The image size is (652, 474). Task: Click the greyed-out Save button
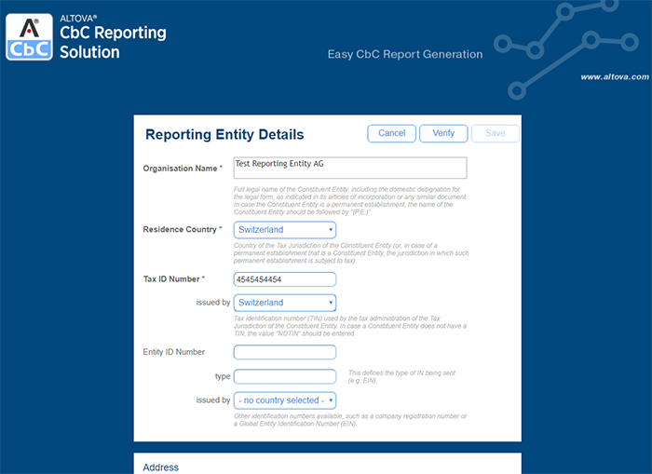tap(496, 133)
